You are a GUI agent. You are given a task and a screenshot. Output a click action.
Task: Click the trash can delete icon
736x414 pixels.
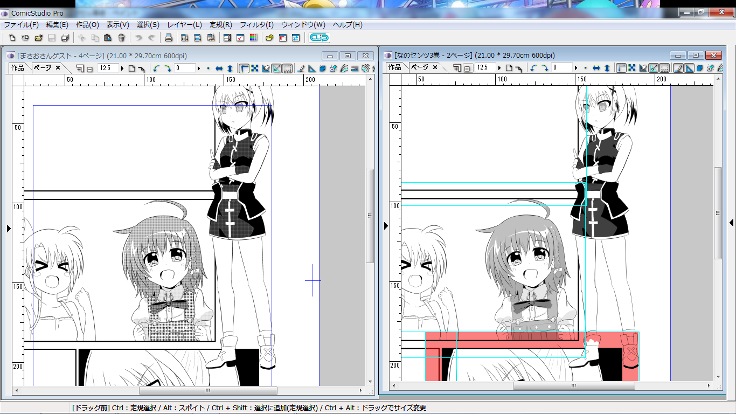coord(121,38)
